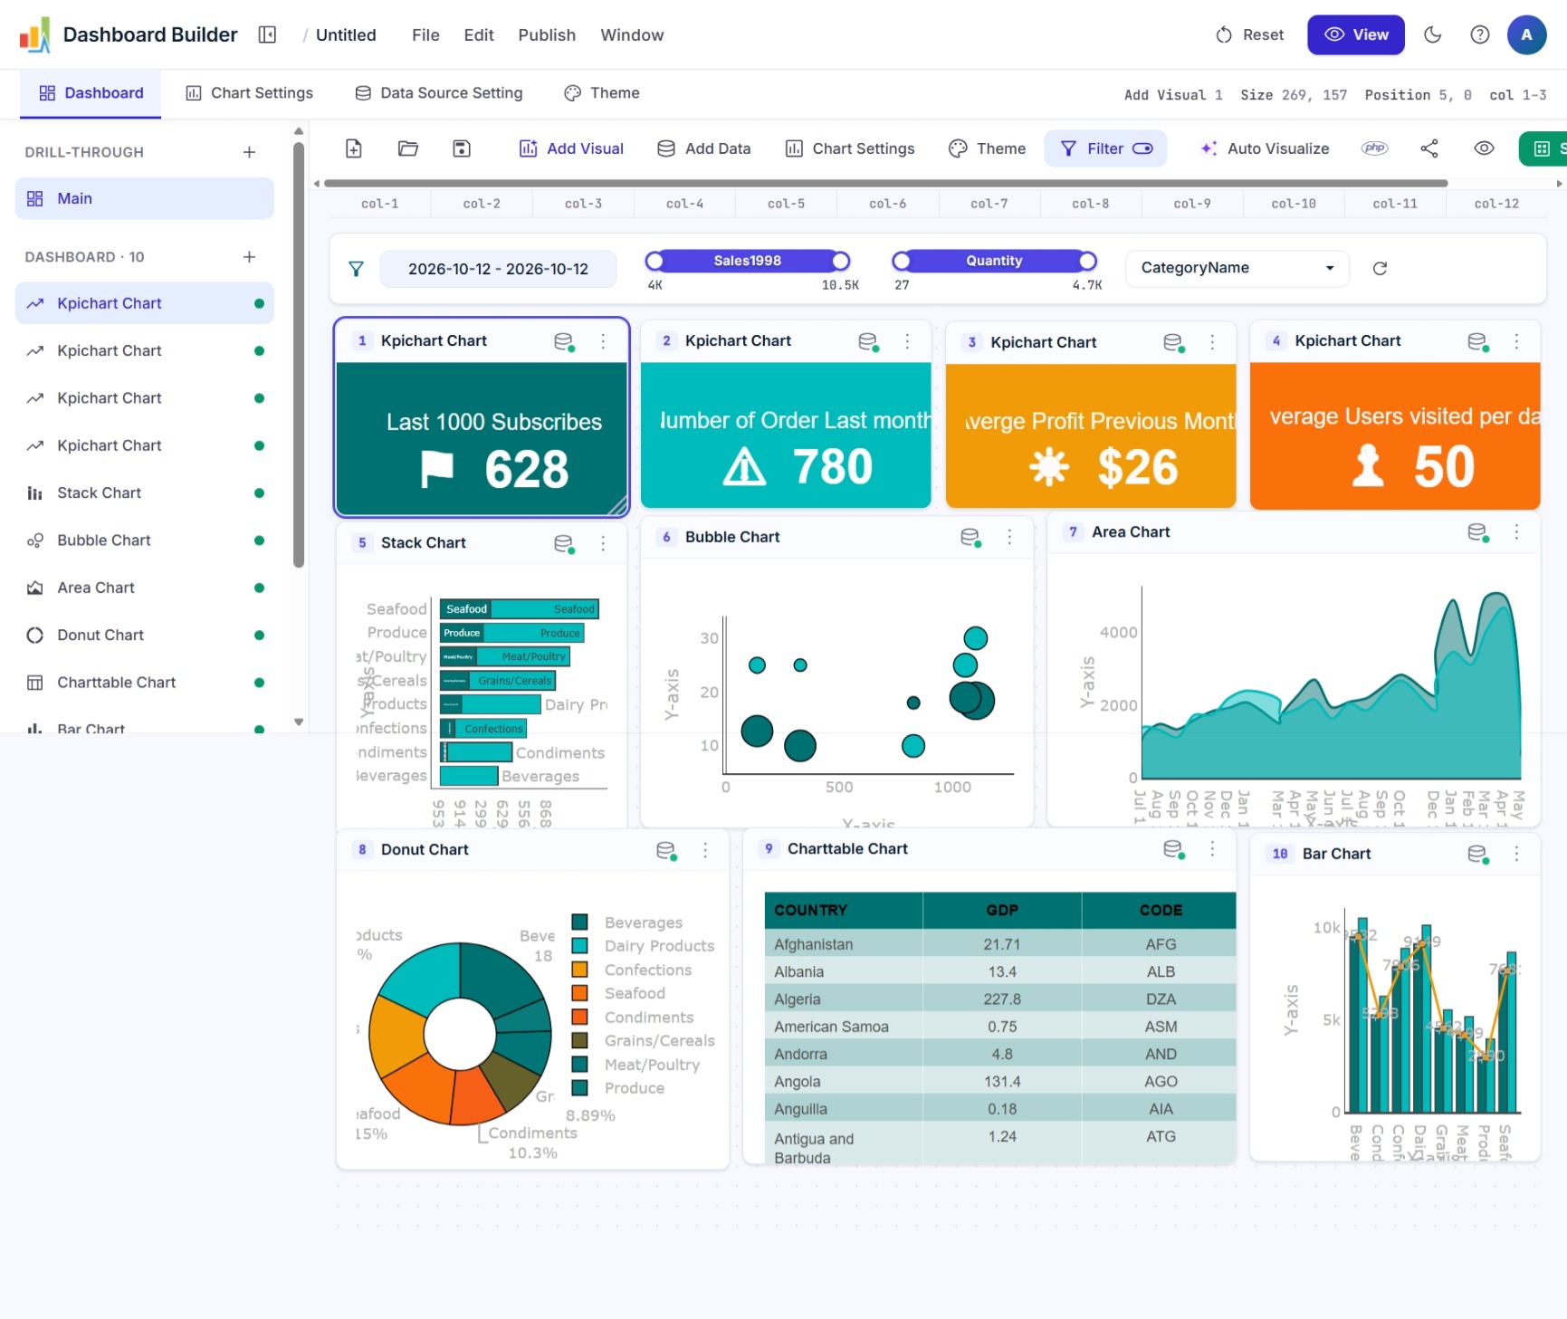
Task: Add new drill-through with plus icon
Action: 249,152
